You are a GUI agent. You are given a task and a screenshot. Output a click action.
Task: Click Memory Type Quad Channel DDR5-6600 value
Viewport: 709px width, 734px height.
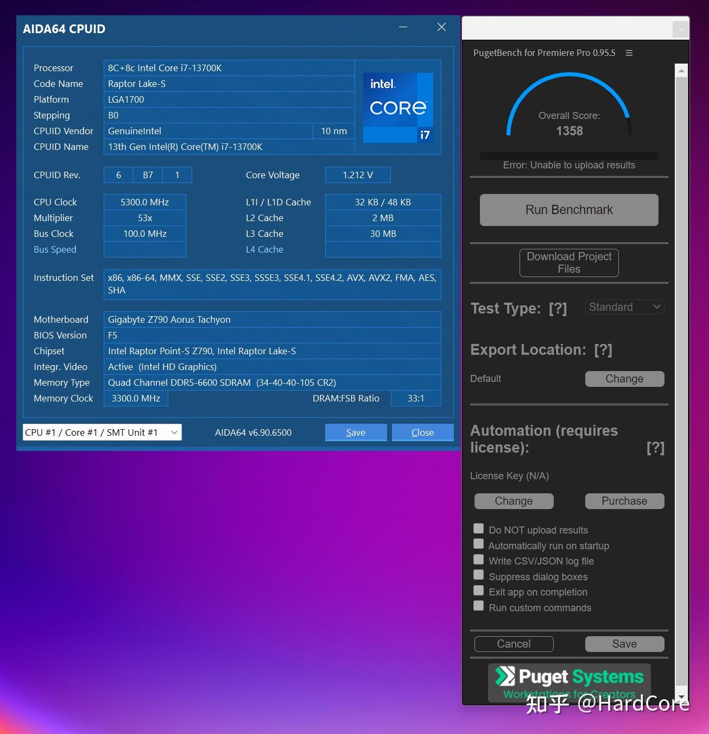pos(273,382)
